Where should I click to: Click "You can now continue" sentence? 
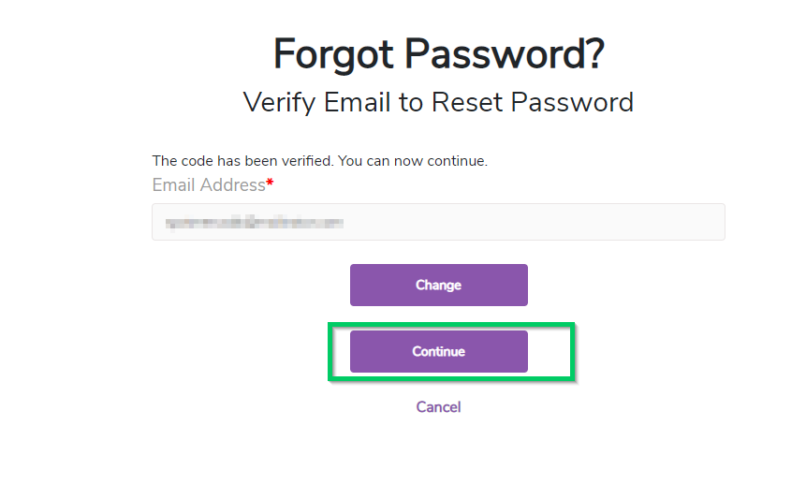[413, 161]
